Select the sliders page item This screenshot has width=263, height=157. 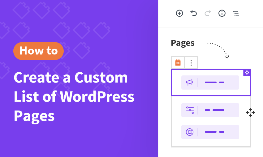[x=210, y=110]
